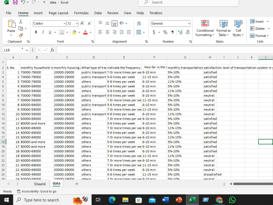
Task: Open the Data ribbon tab
Action: [98, 13]
